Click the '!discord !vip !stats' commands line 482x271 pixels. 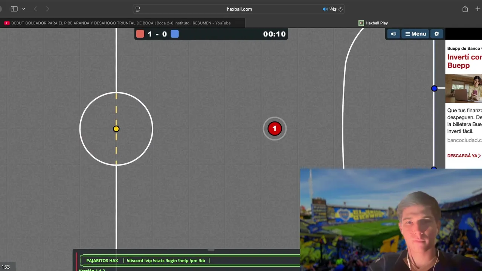coord(166,260)
